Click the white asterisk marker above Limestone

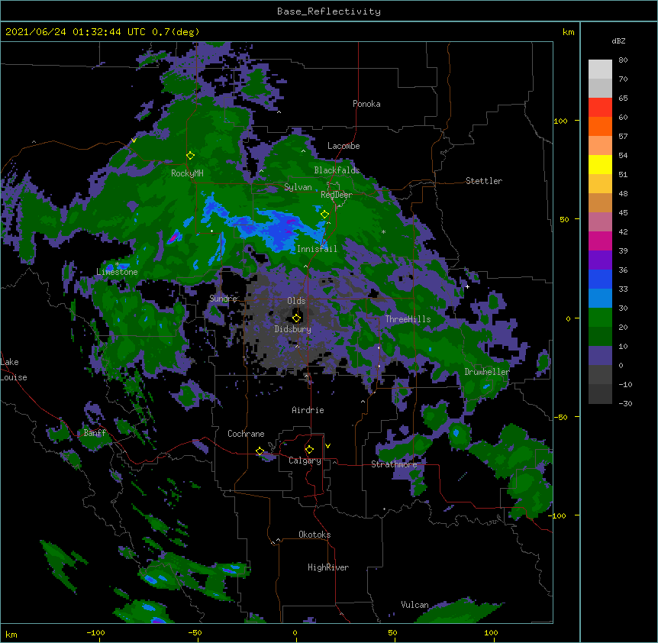118,264
